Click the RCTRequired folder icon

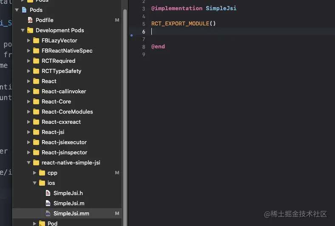(36, 61)
